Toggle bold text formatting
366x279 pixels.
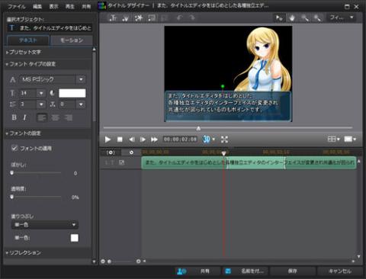click(x=14, y=117)
